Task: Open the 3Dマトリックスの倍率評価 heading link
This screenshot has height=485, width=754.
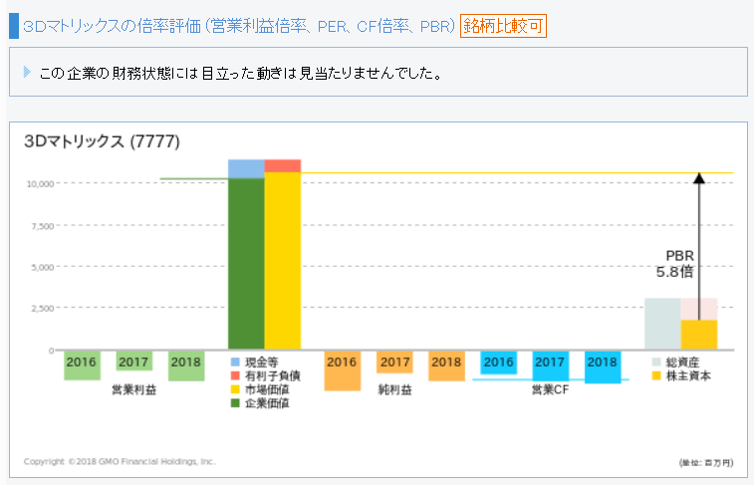Action: 238,26
